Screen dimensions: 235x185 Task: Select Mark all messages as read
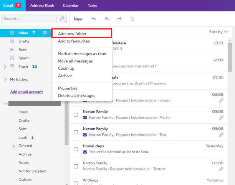82,54
